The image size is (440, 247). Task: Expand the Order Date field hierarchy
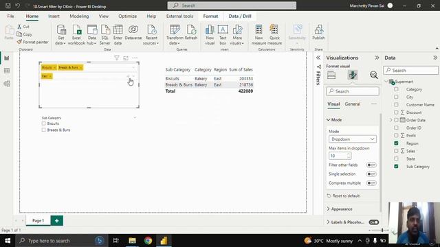[391, 120]
